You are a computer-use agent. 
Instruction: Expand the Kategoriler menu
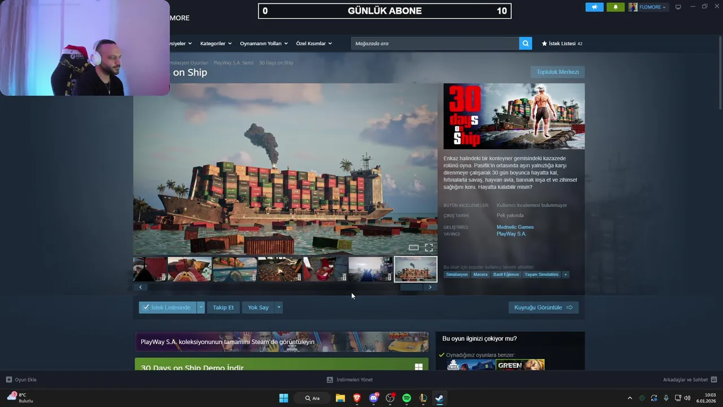click(x=216, y=44)
